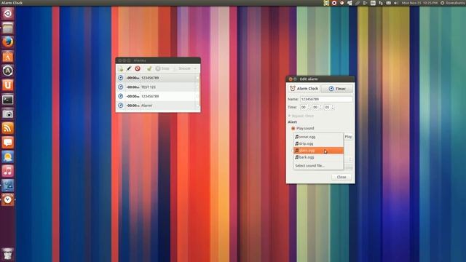Click the hours stepper arrows
This screenshot has width=466, height=262.
309,107
